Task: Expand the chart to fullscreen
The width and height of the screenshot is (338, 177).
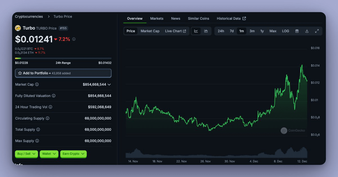Action: point(317,31)
